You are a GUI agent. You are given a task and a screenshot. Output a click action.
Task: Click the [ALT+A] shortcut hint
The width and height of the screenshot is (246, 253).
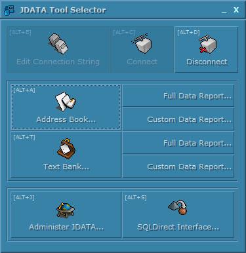coord(24,90)
